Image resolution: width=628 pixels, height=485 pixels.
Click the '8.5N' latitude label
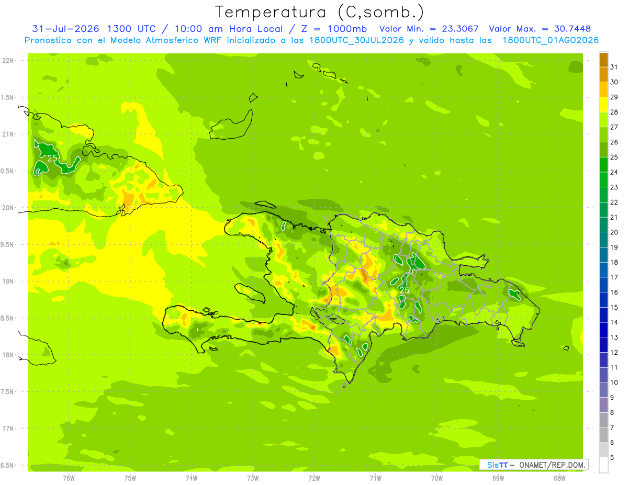coord(8,318)
